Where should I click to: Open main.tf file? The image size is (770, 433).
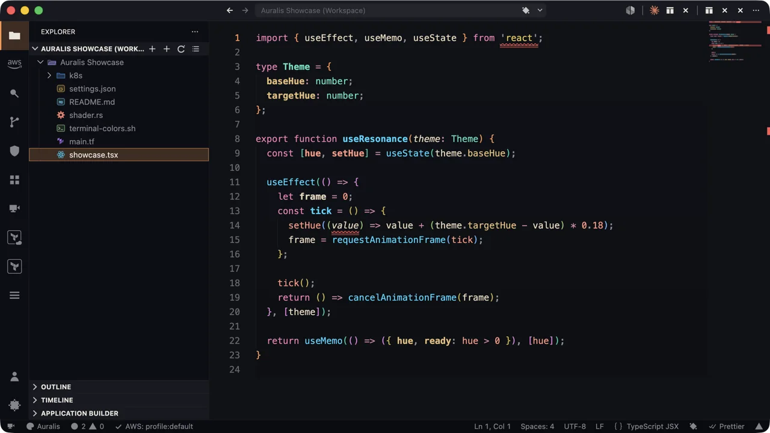click(119, 141)
